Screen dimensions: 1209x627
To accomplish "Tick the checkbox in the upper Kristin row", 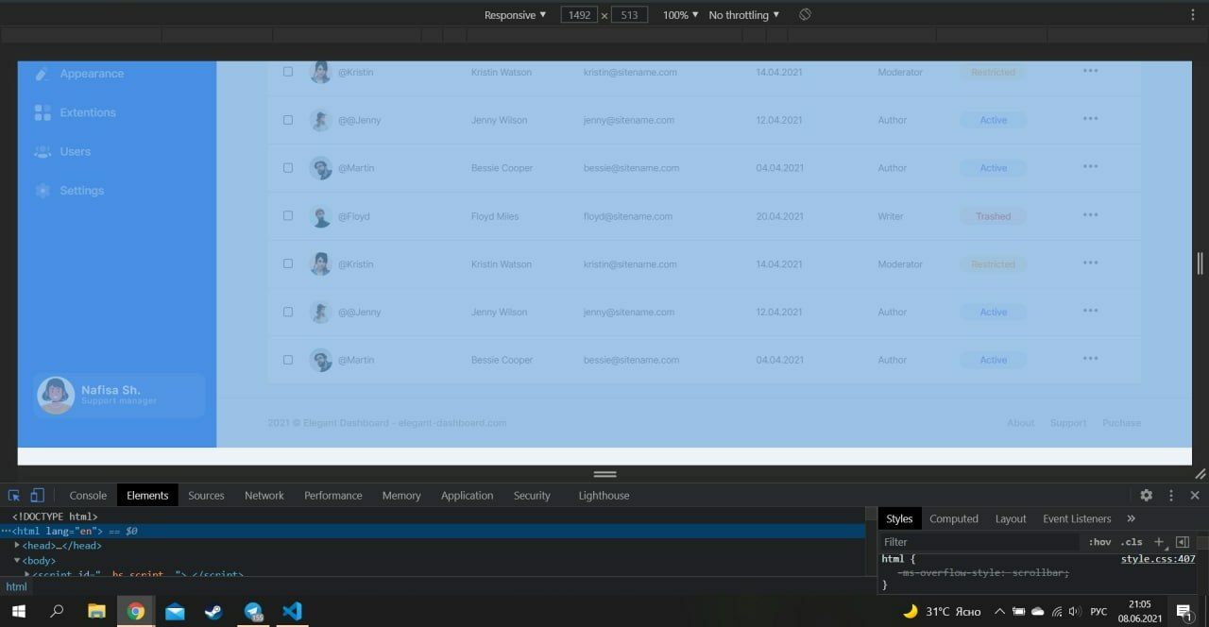I will click(x=288, y=72).
